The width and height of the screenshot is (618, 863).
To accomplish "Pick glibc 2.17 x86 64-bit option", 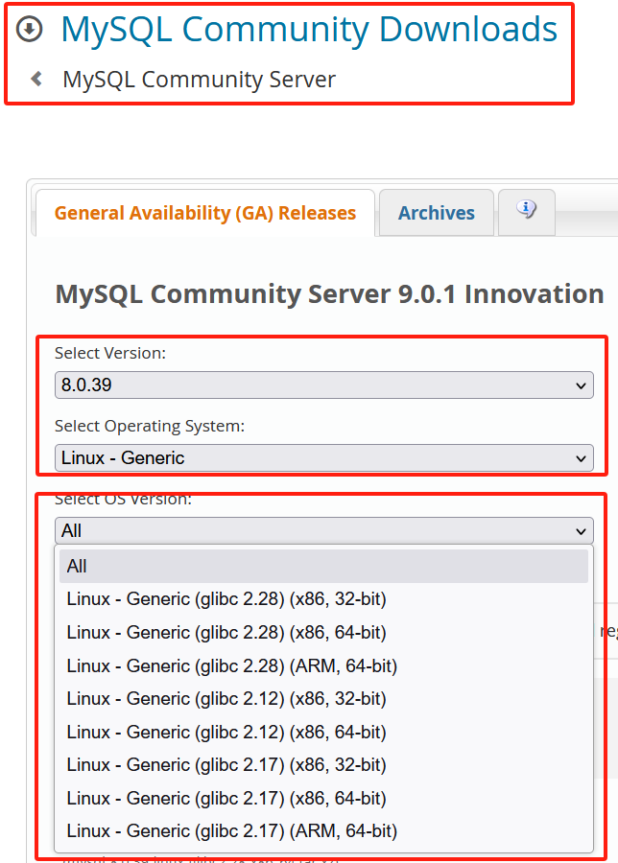I will point(226,798).
